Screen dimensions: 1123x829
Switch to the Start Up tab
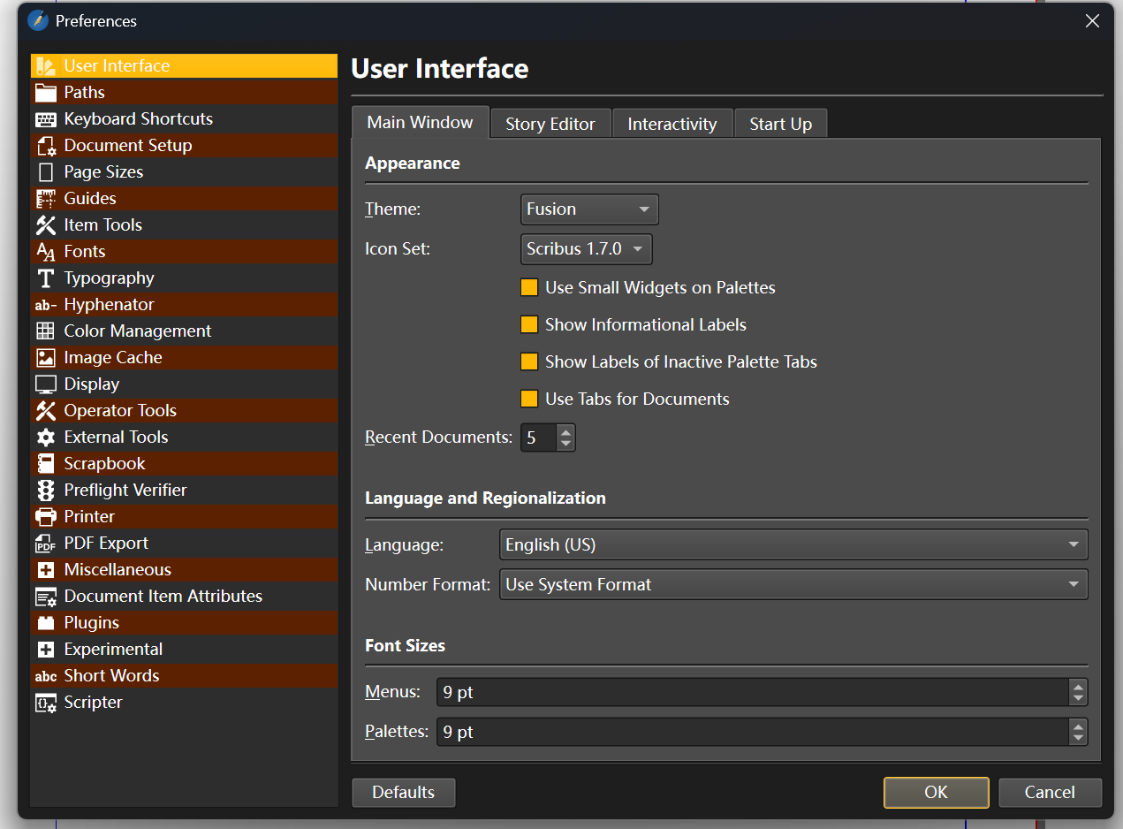click(x=780, y=125)
